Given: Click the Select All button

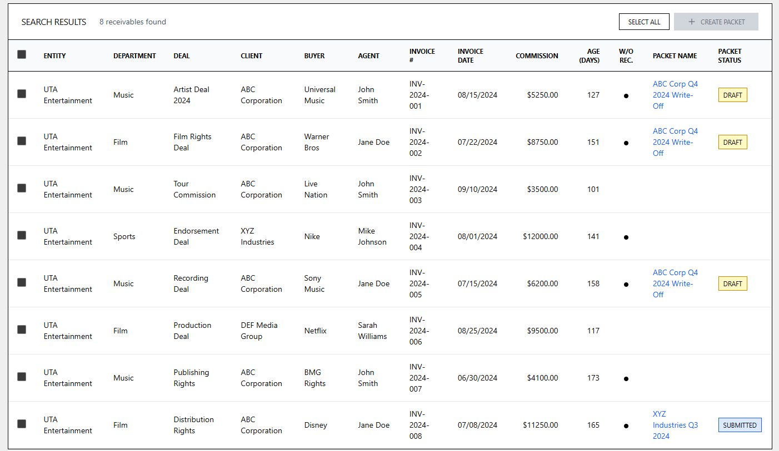Looking at the screenshot, I should tap(644, 22).
